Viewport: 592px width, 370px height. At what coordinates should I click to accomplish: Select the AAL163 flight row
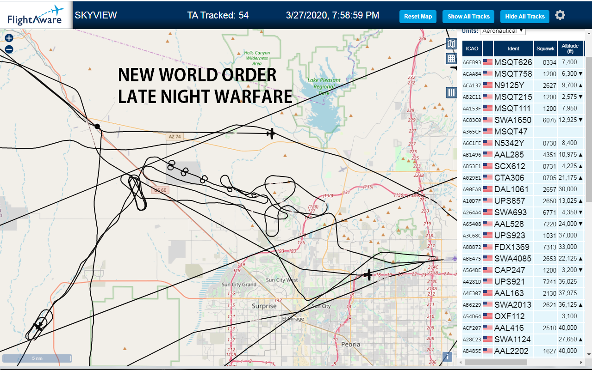point(523,293)
